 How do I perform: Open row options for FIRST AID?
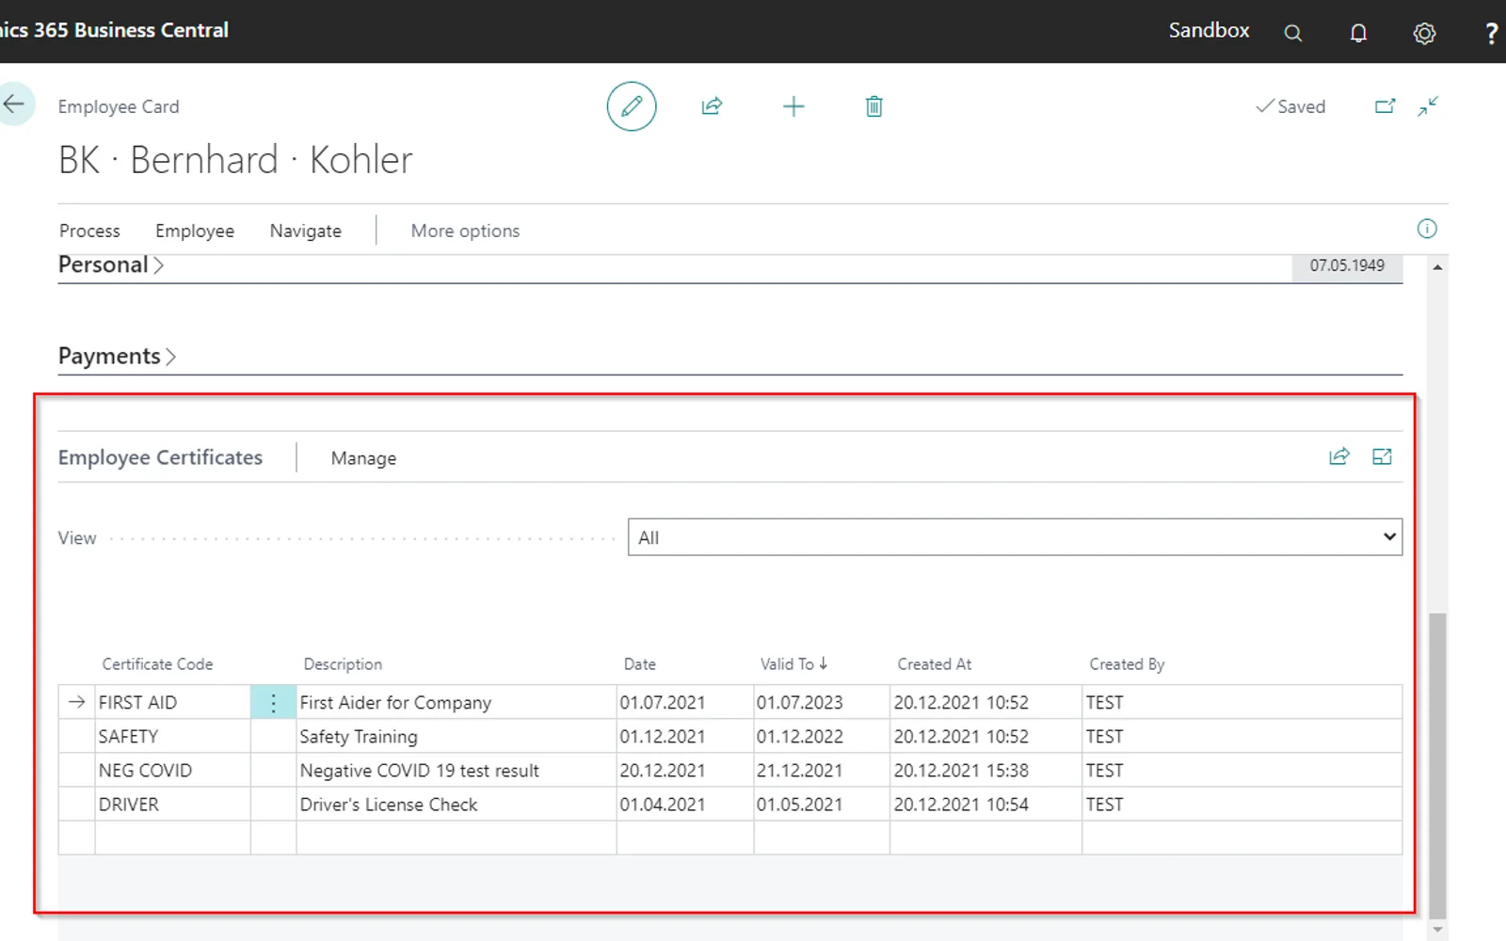pos(273,703)
